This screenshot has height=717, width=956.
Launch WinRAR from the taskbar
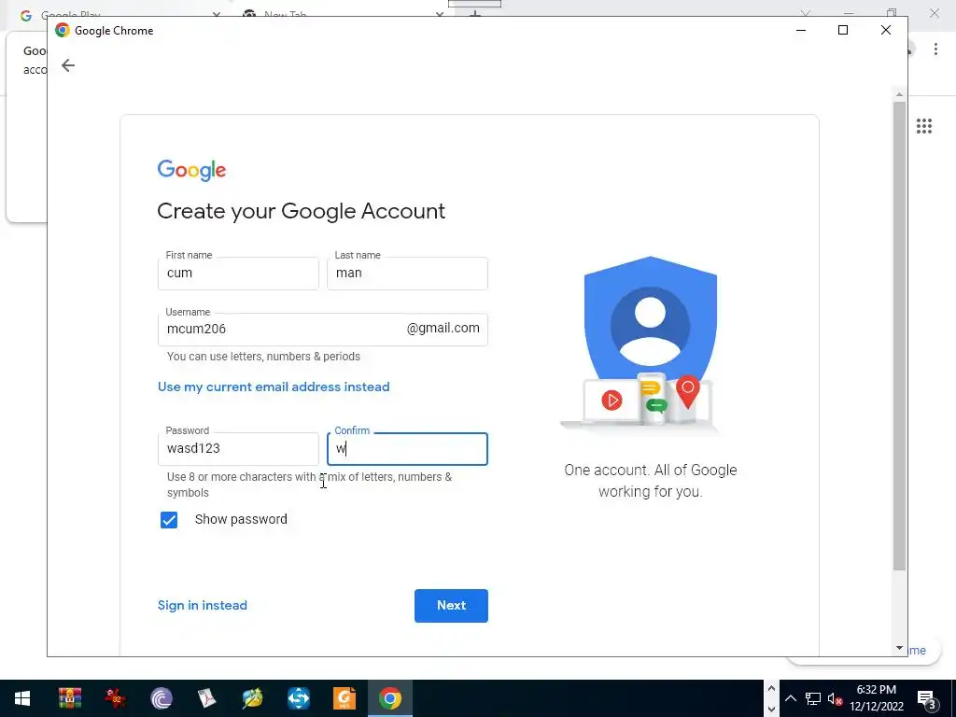(x=69, y=698)
